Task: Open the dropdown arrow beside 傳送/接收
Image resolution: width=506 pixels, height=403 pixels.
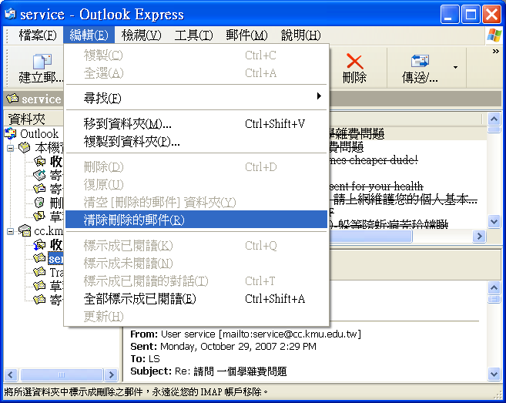Action: pyautogui.click(x=455, y=68)
